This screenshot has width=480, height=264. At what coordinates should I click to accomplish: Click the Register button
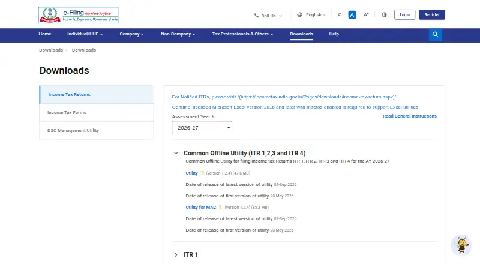tap(432, 15)
